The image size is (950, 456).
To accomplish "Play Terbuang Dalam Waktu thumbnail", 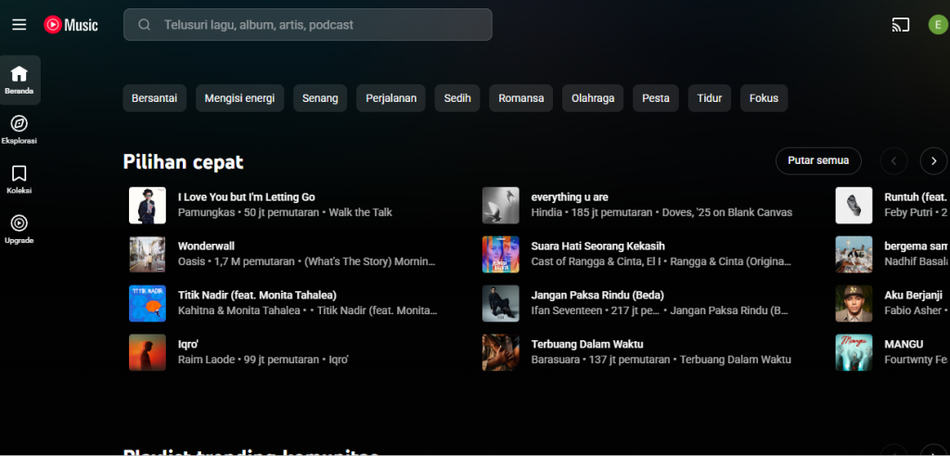I will (500, 352).
